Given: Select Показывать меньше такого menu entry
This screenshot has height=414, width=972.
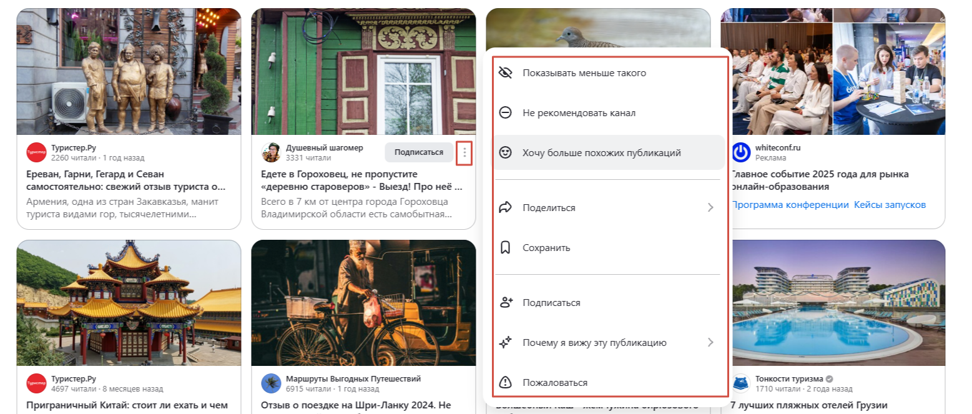Looking at the screenshot, I should tap(609, 73).
